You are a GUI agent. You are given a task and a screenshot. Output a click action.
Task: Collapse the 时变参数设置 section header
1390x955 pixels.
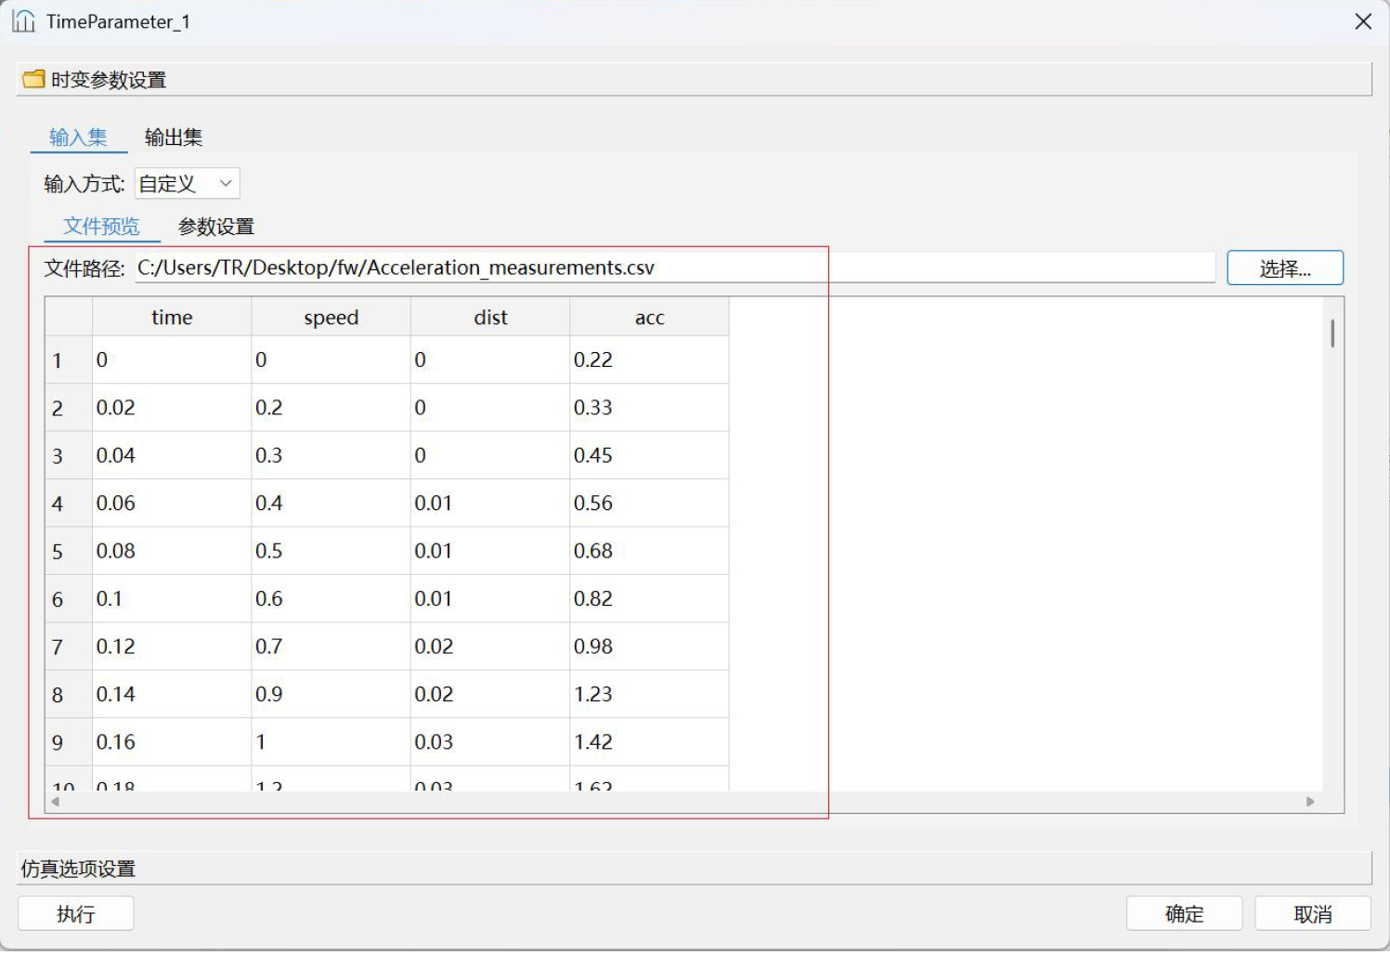695,80
